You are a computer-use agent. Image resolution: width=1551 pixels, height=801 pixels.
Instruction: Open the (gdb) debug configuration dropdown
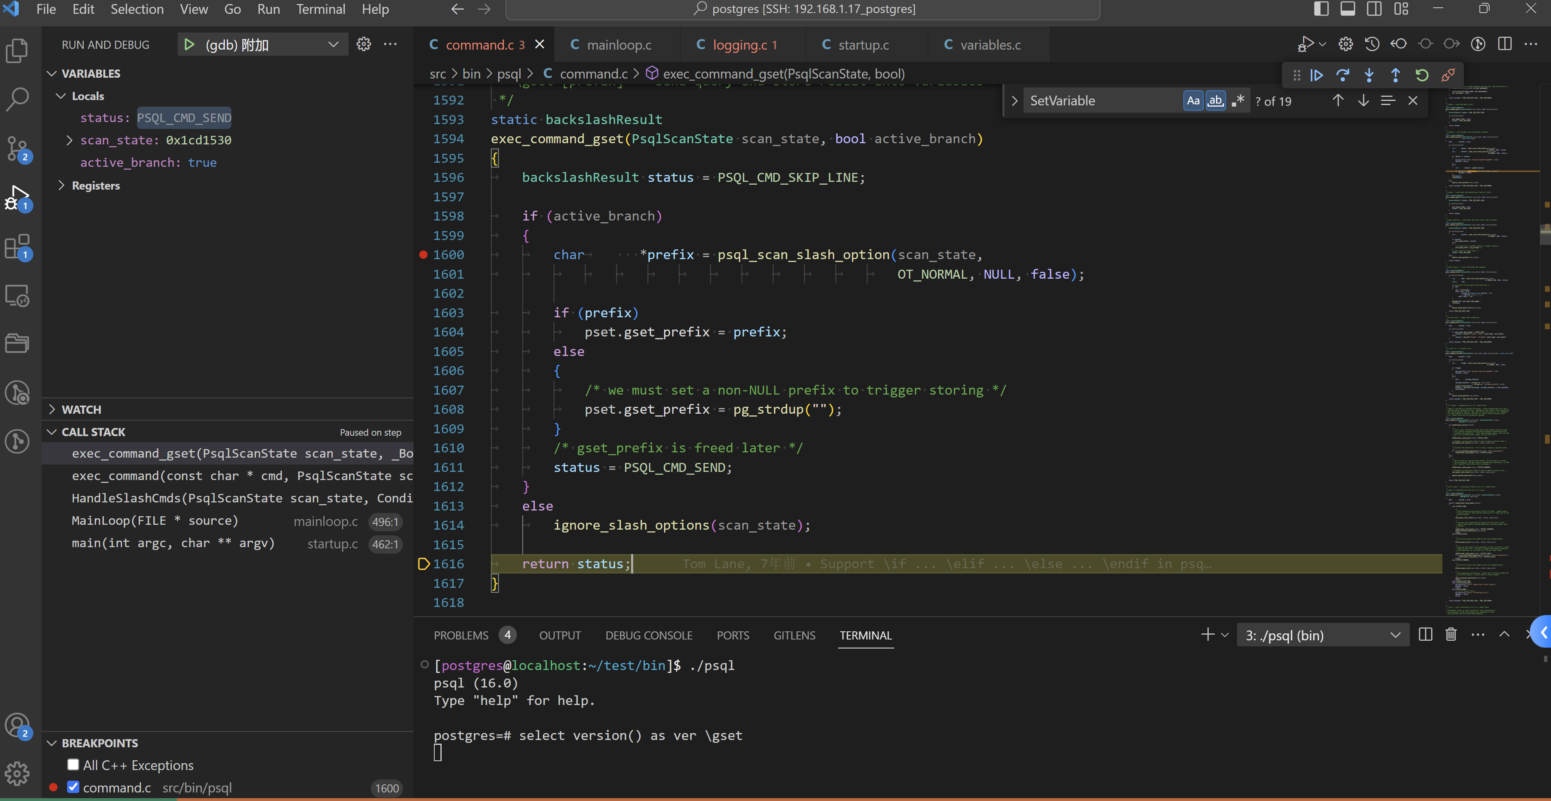pyautogui.click(x=333, y=45)
